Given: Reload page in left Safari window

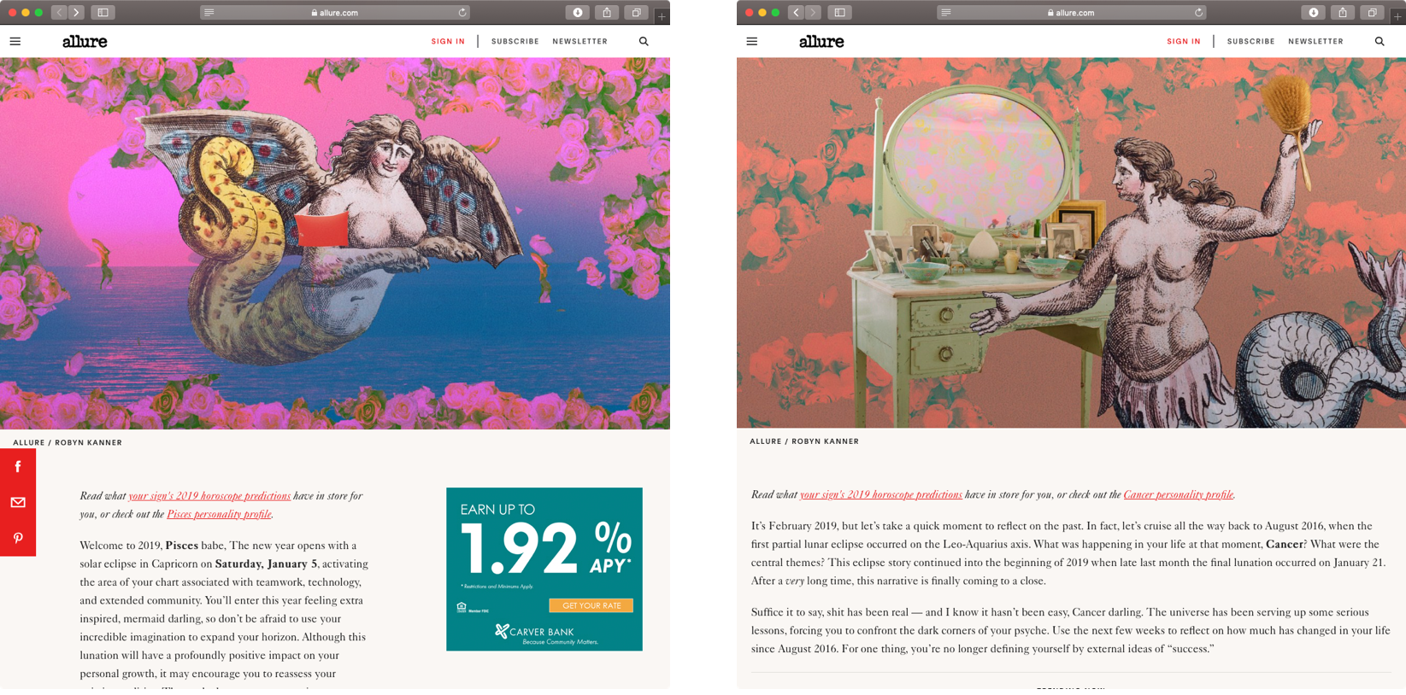Looking at the screenshot, I should 462,13.
